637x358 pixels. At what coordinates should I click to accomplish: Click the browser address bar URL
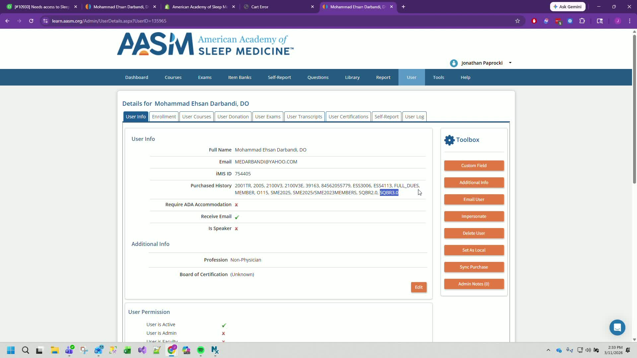(x=109, y=21)
